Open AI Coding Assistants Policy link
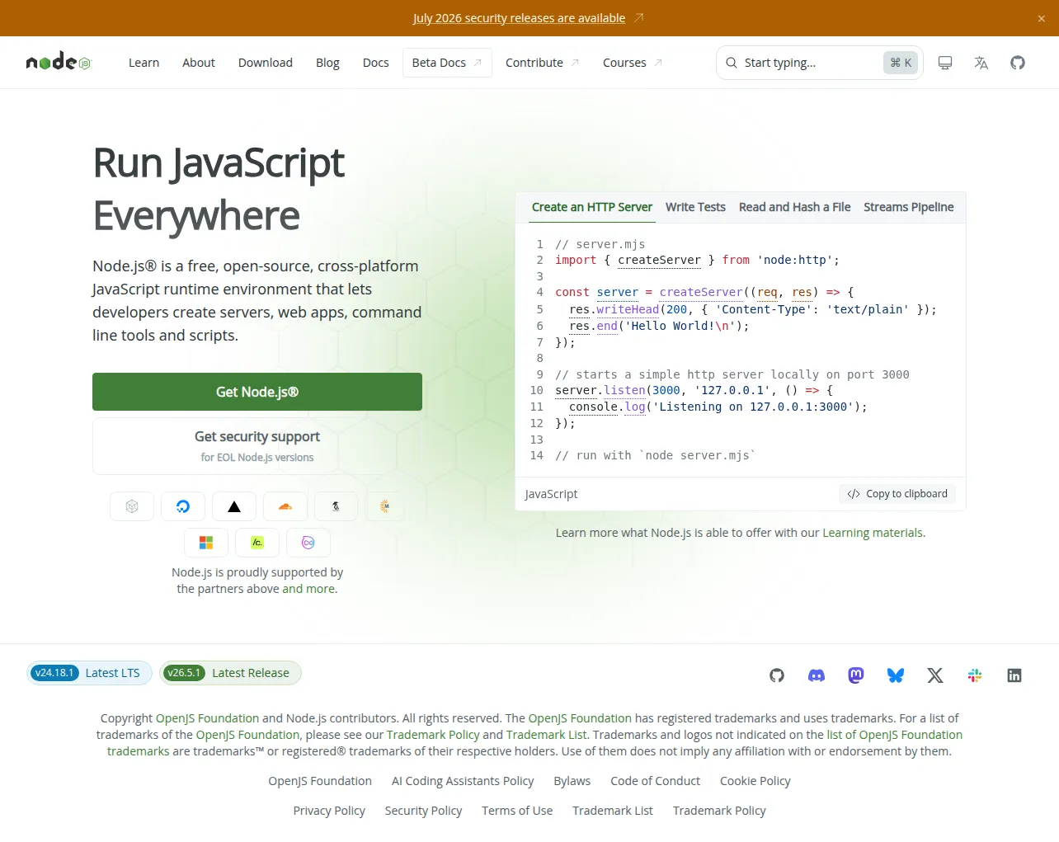The height and width of the screenshot is (842, 1059). 463,781
